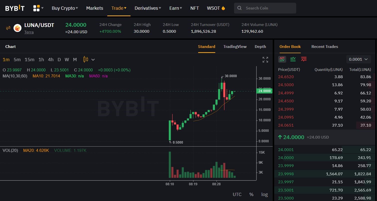
Task: Select the 1h timeframe
Action: tap(41, 59)
